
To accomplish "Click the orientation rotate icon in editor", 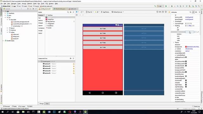I will coord(82,12).
